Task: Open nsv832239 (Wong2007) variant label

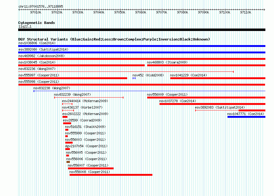Action: (72, 94)
